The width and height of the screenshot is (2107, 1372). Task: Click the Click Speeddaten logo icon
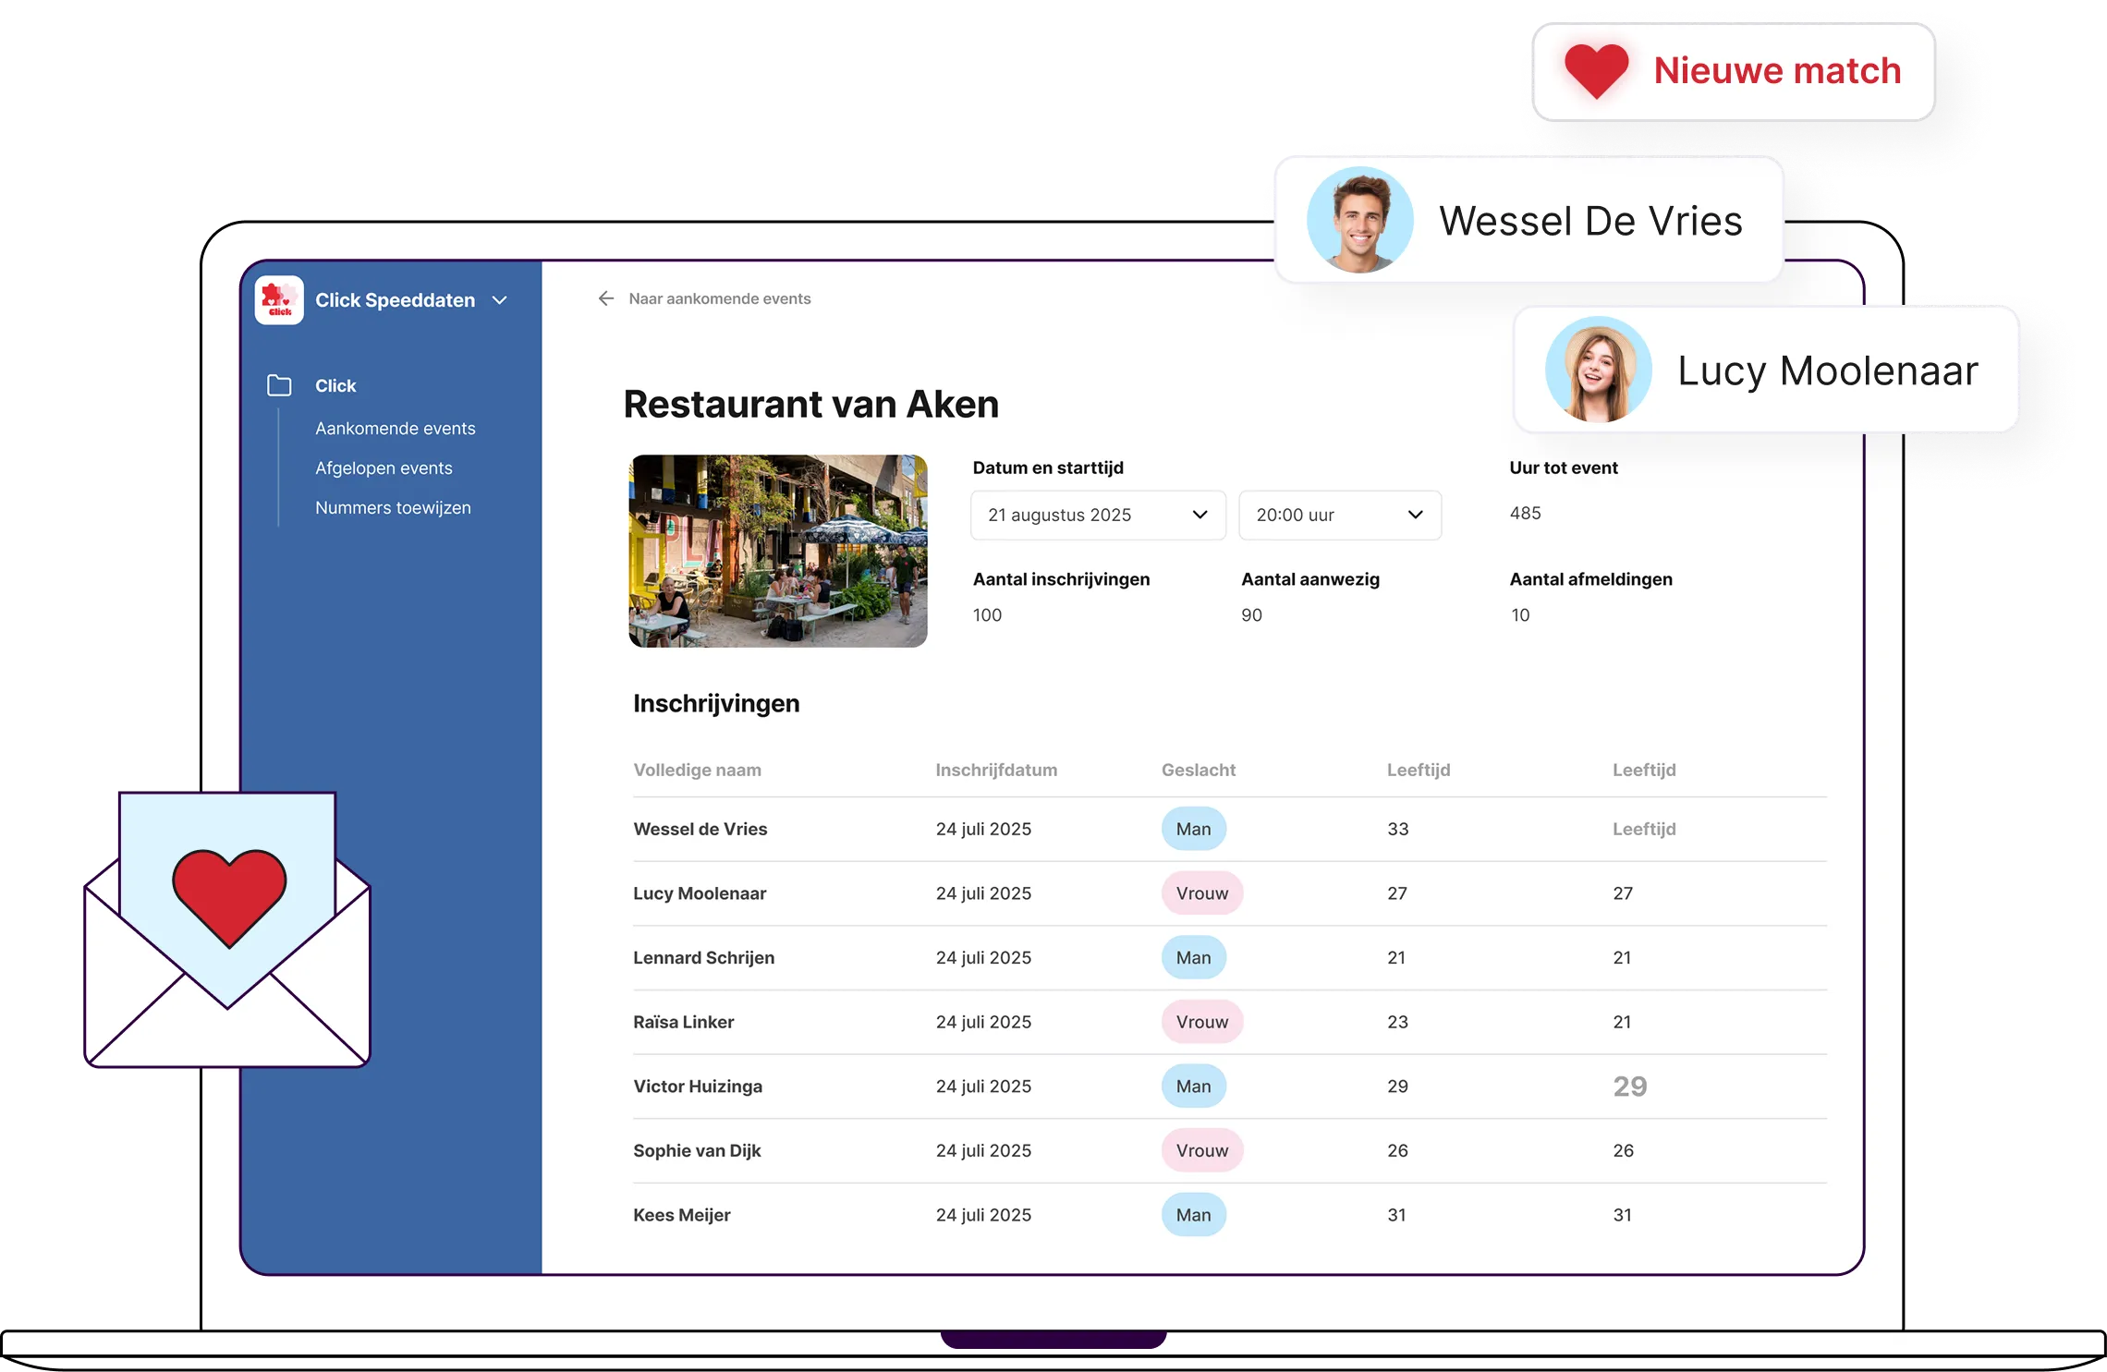click(x=279, y=299)
